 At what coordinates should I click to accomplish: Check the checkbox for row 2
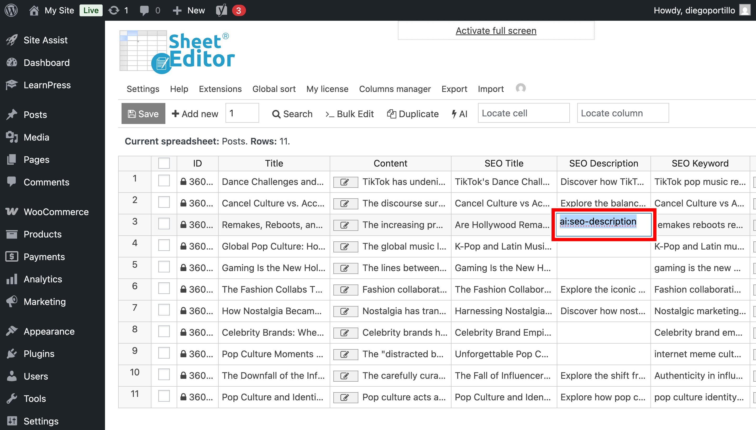(164, 203)
